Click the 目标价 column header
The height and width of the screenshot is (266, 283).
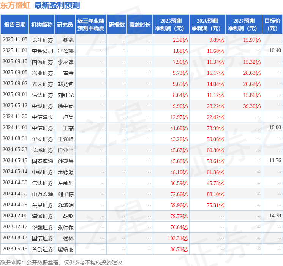(x=272, y=24)
